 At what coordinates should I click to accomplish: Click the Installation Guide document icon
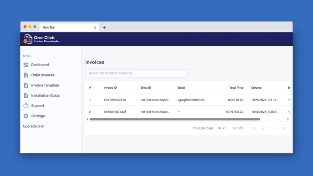coord(26,95)
